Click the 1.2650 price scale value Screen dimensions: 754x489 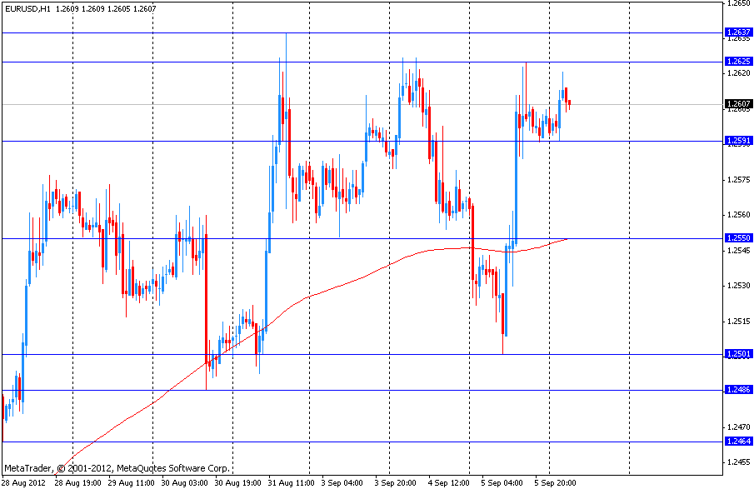[738, 3]
